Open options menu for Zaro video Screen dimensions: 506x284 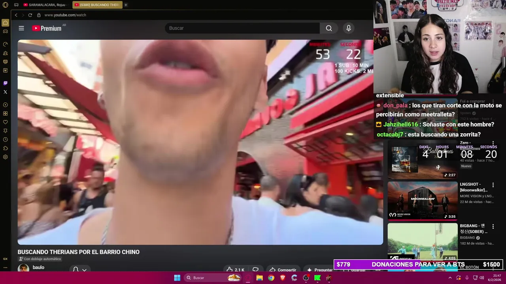tap(493, 143)
